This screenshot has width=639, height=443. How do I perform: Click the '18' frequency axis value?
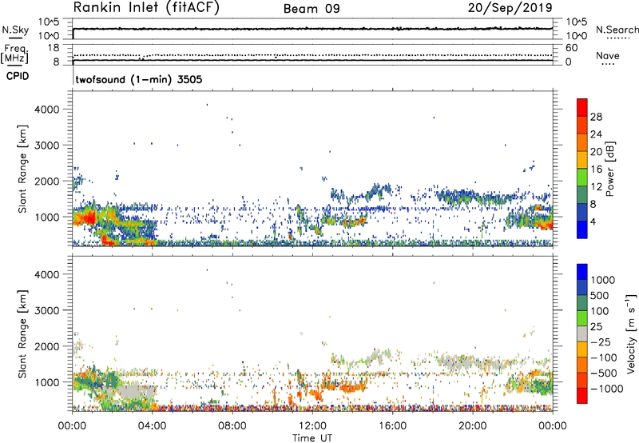(53, 48)
